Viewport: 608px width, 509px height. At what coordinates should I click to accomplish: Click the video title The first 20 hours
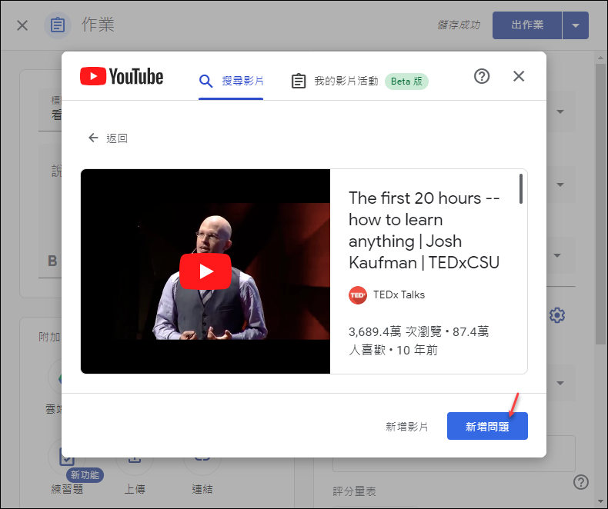coord(424,230)
